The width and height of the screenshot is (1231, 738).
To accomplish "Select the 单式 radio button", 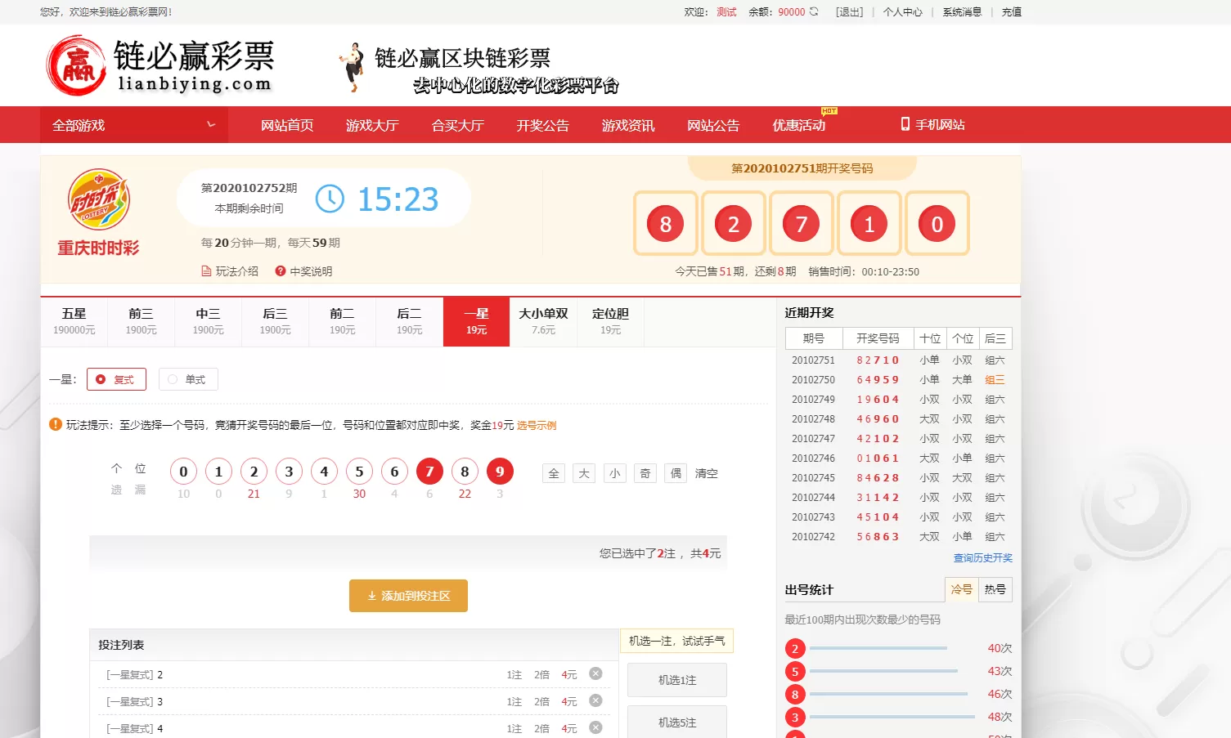I will pos(172,378).
